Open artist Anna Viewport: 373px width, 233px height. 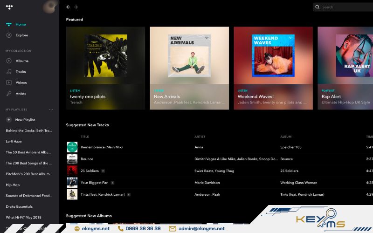pos(199,147)
